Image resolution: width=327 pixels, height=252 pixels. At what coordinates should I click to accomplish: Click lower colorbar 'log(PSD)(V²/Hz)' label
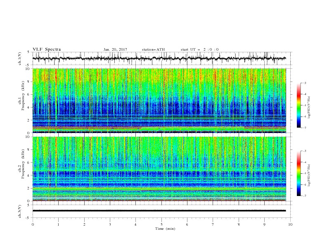(309, 175)
